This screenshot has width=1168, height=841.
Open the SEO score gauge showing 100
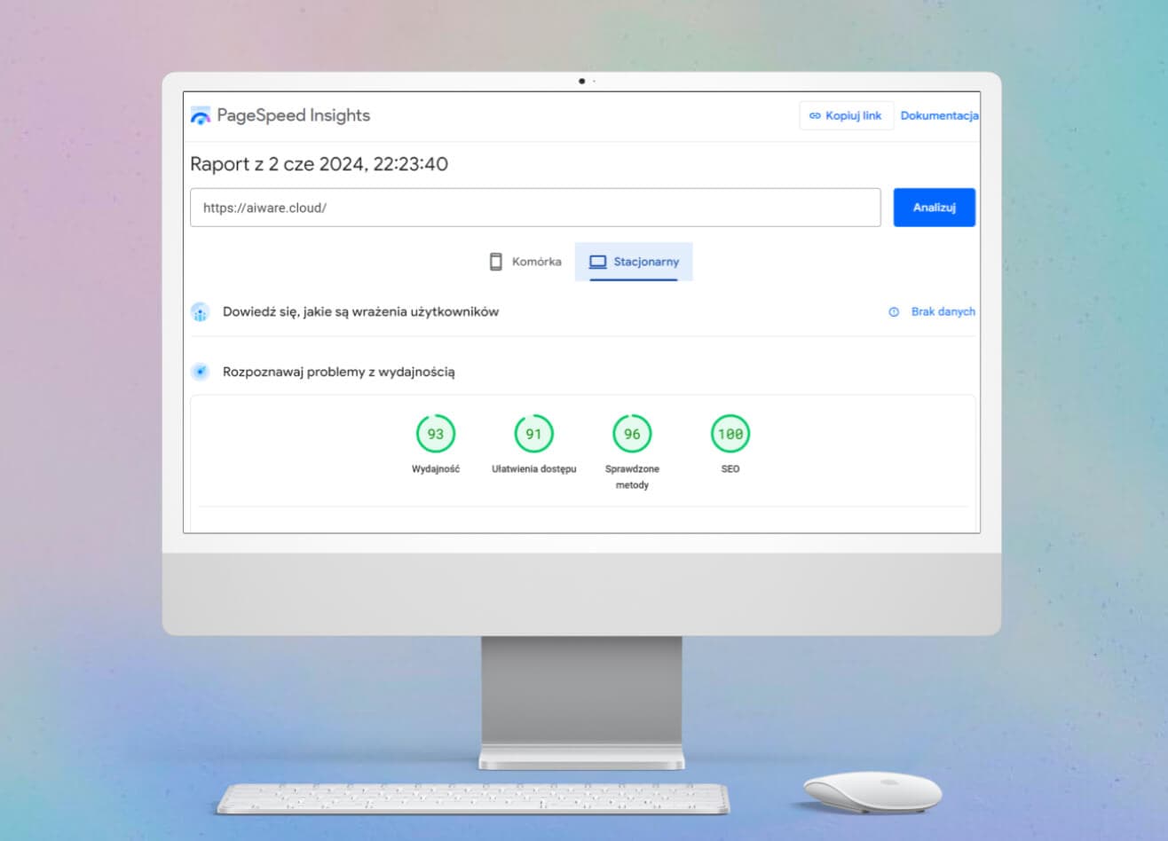tap(730, 434)
